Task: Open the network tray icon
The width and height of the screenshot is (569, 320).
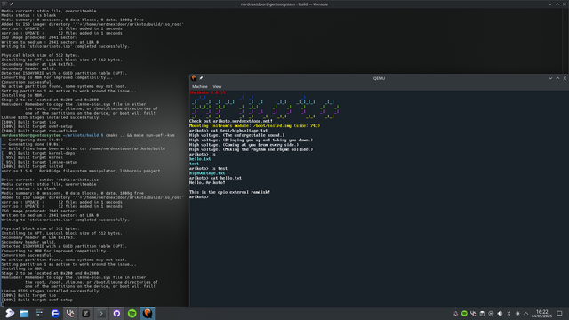Action: (x=491, y=314)
